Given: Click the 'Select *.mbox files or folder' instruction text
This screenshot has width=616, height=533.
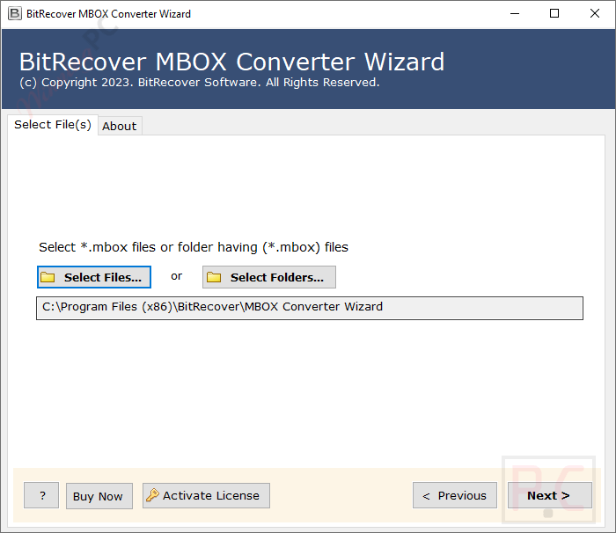Looking at the screenshot, I should [194, 247].
